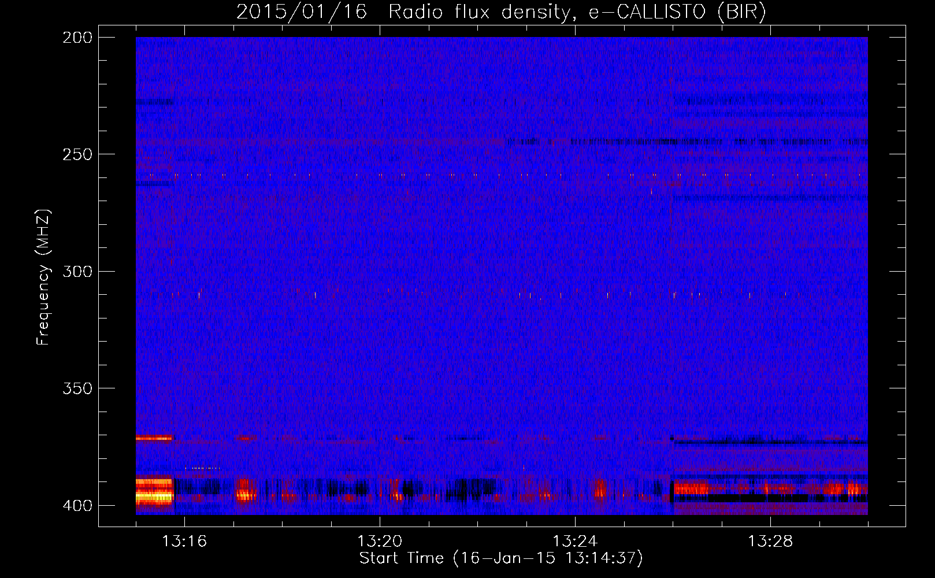Screen dimensions: 935x578
Task: Select the 250 frequency tick label
Action: pyautogui.click(x=77, y=154)
